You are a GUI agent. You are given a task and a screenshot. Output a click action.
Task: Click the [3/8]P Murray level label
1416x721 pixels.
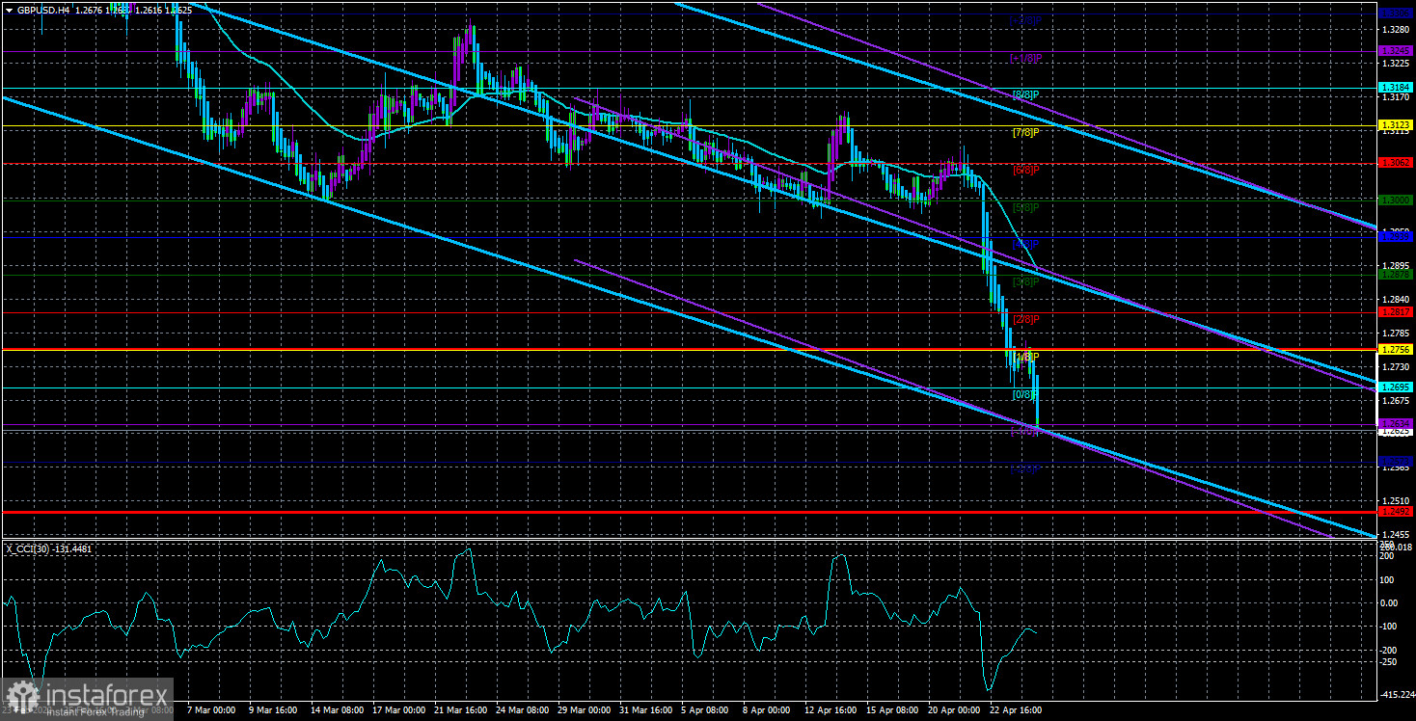pyautogui.click(x=1025, y=282)
